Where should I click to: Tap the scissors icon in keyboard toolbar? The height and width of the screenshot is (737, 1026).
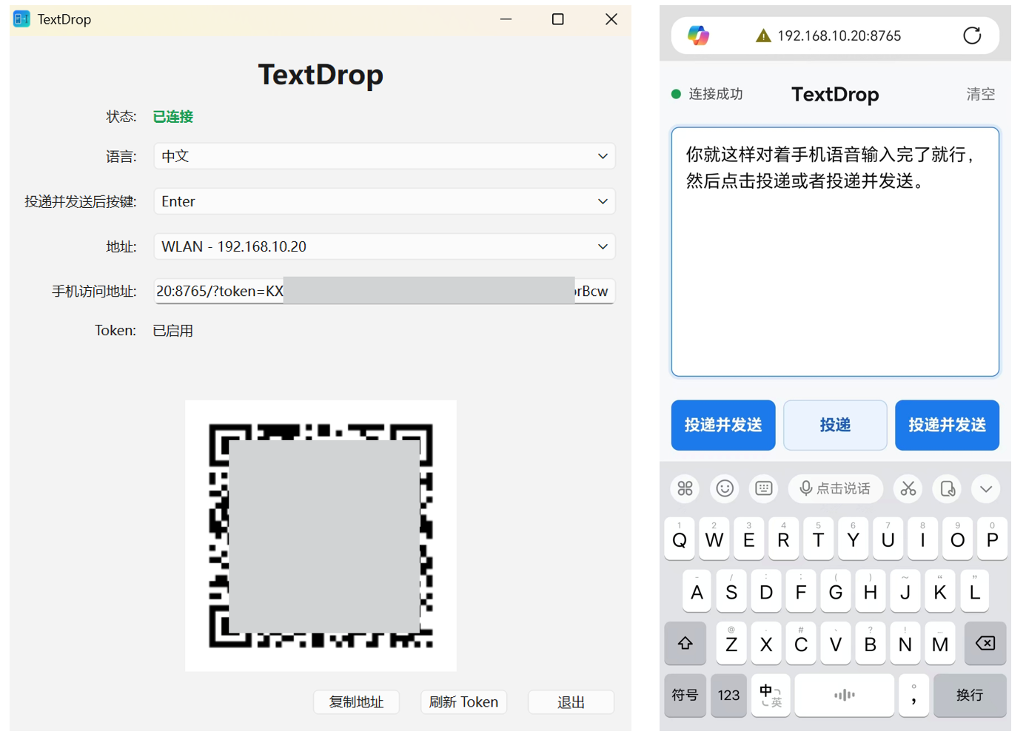908,488
